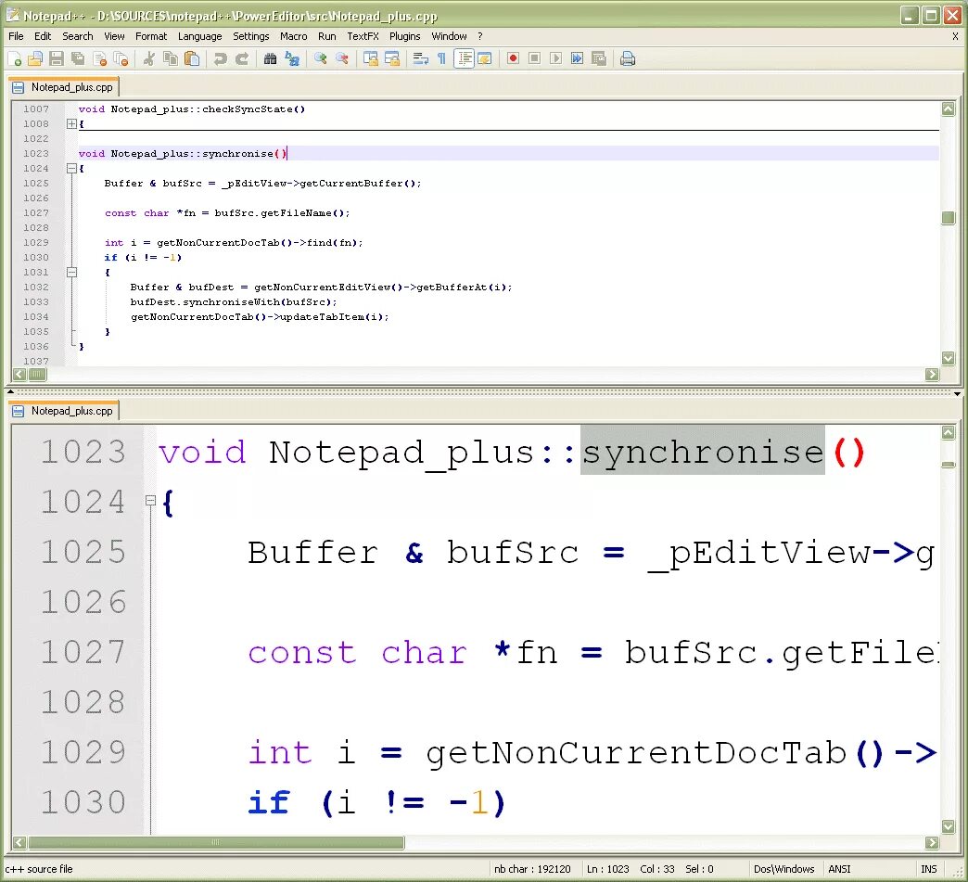Click the Close All documents icon
The height and width of the screenshot is (882, 968).
pos(121,58)
